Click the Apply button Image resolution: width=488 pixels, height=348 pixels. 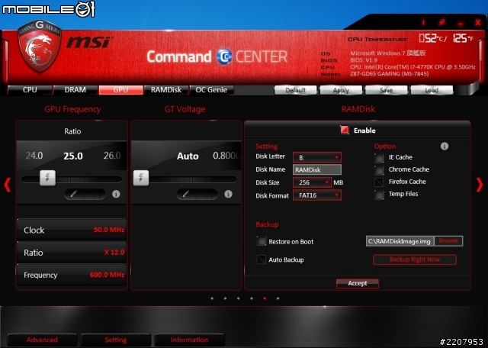[341, 90]
